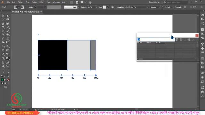Click the graph data Revert button
This screenshot has height=115, width=205.
pos(193,40)
